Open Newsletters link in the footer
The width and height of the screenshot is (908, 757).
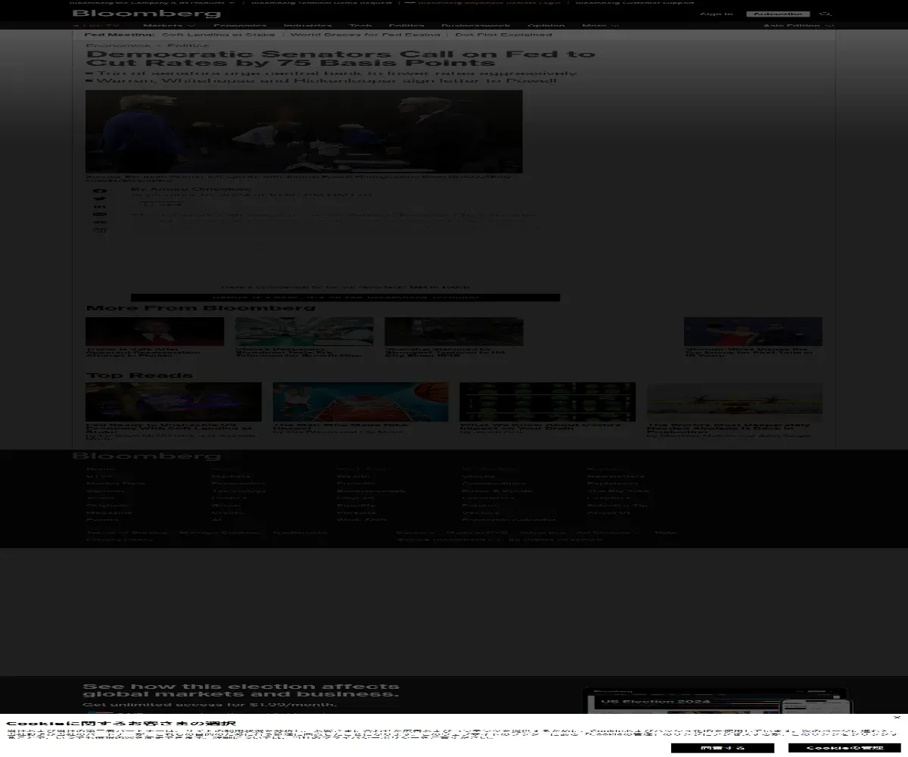click(x=616, y=476)
